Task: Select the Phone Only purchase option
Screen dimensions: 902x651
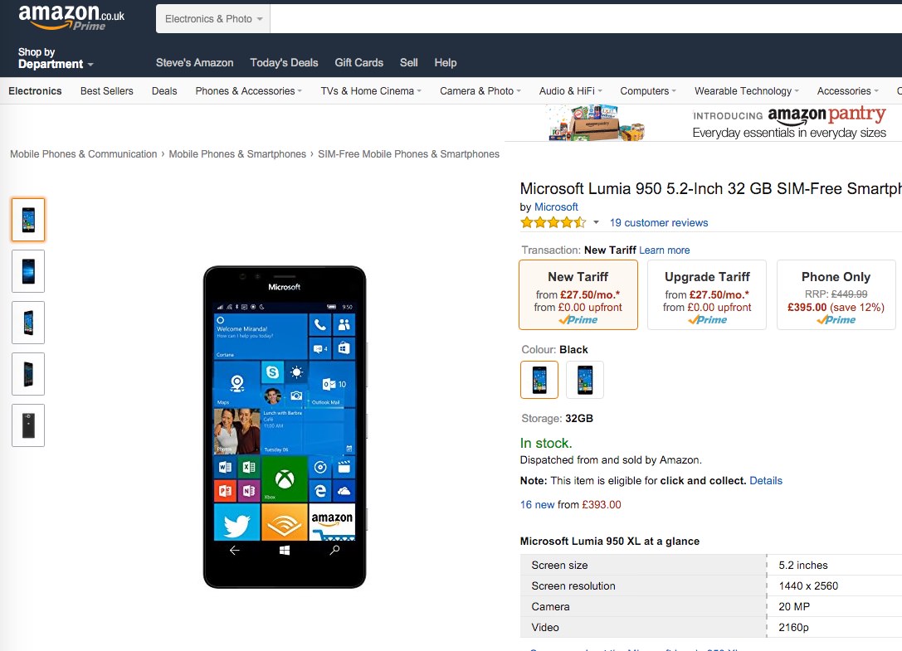Action: pos(836,295)
